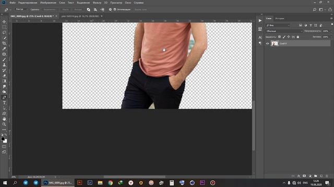Select the Hand tool
This screenshot has width=334, height=187.
coord(4,119)
